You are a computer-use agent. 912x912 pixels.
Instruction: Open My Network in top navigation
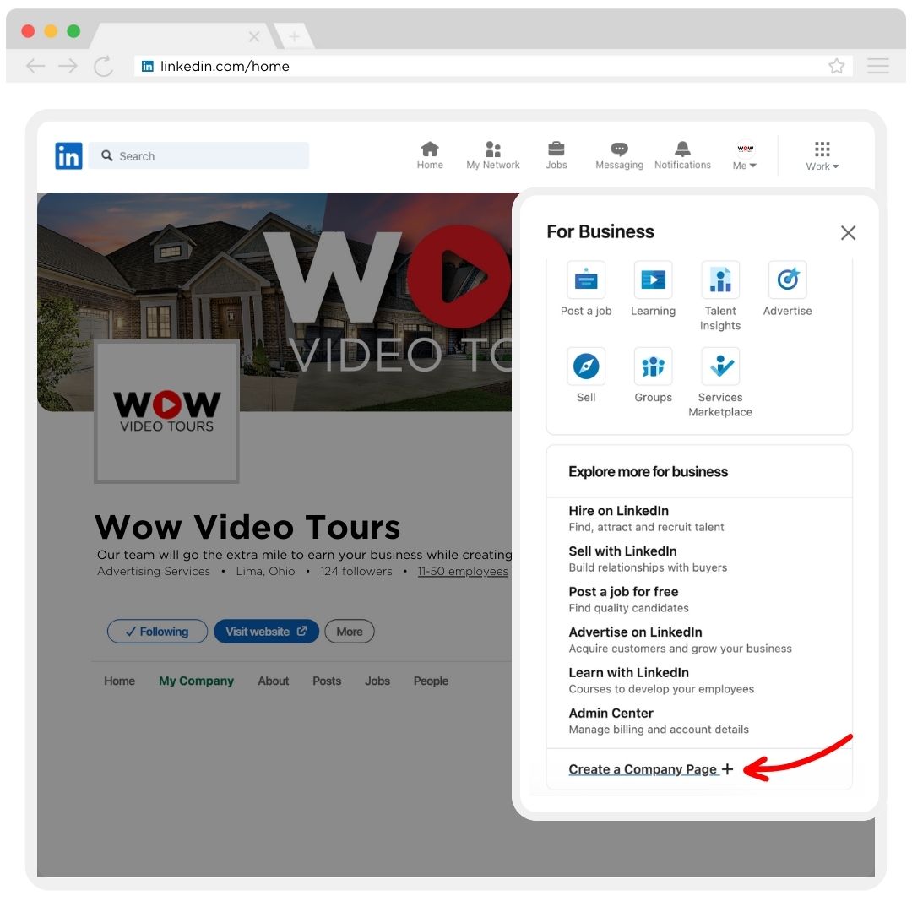point(492,155)
